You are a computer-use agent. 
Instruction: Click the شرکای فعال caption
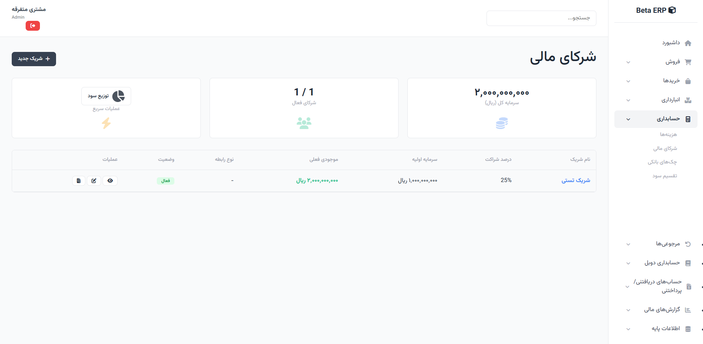[x=304, y=103]
